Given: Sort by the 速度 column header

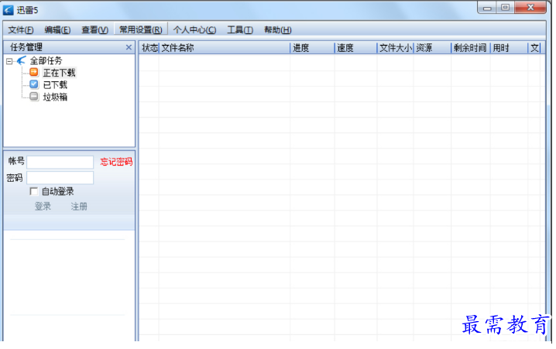Looking at the screenshot, I should point(355,48).
